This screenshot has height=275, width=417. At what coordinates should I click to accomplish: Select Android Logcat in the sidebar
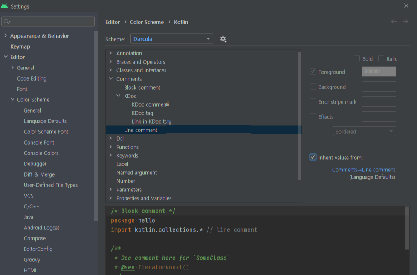click(41, 228)
